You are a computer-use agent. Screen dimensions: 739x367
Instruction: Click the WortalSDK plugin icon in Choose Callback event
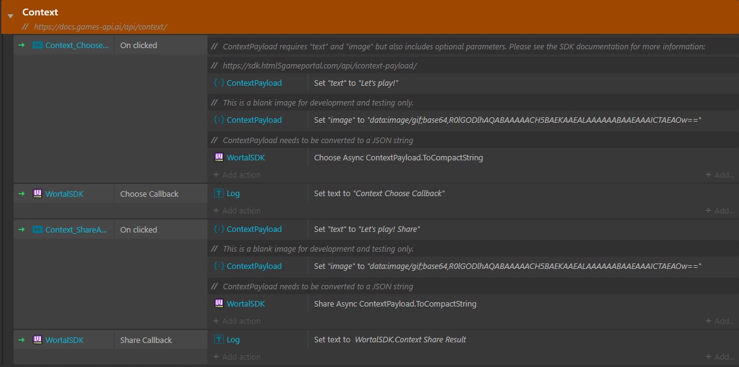click(x=37, y=193)
